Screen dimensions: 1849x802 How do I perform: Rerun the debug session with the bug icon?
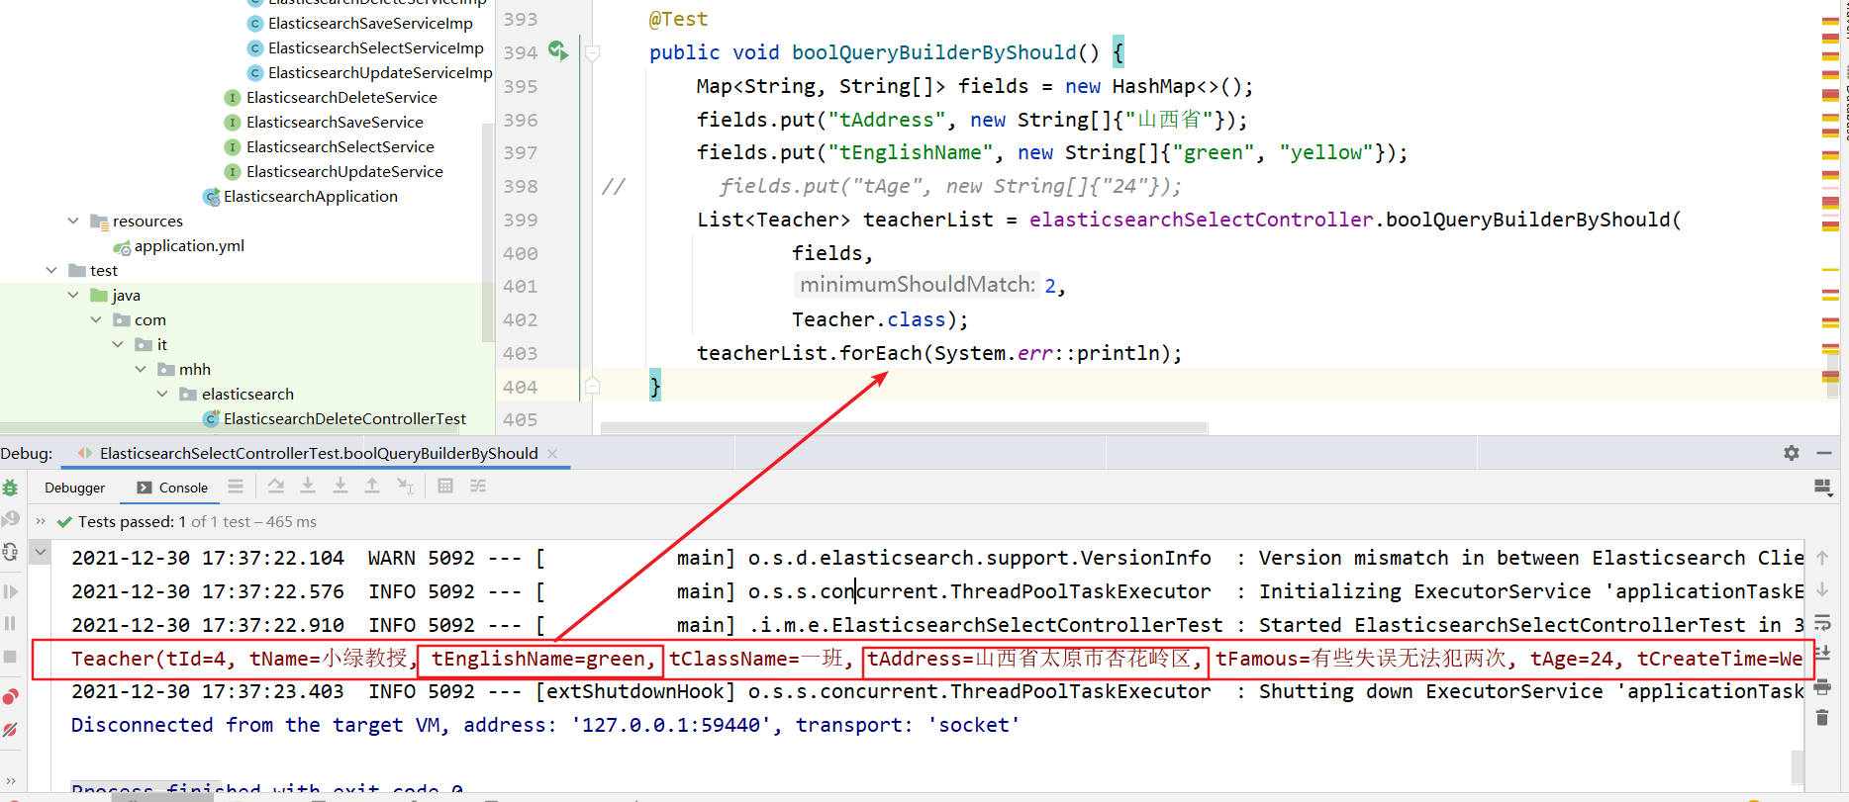pos(10,488)
